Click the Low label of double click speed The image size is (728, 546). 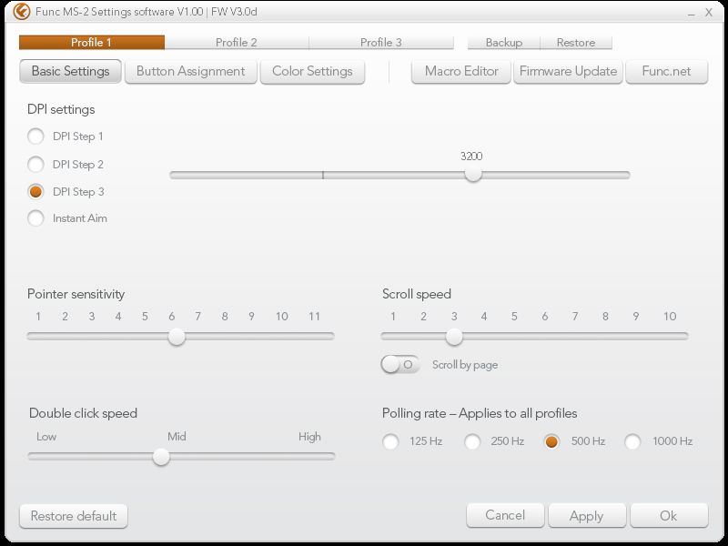pyautogui.click(x=46, y=437)
